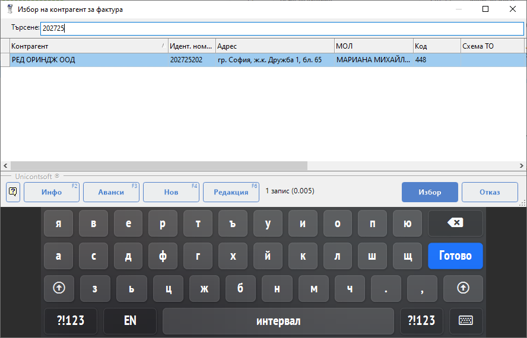Image resolution: width=527 pixels, height=338 pixels.
Task: Switch to symbols with left ?!123 key
Action: coord(71,321)
